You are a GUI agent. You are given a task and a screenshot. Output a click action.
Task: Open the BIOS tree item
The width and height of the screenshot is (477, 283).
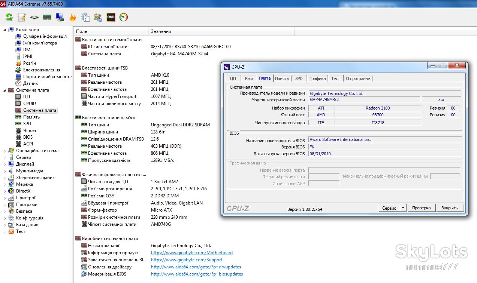point(28,137)
